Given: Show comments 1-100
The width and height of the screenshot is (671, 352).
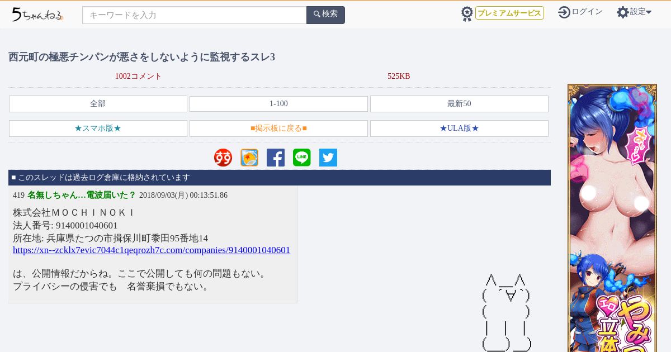Looking at the screenshot, I should pyautogui.click(x=278, y=104).
